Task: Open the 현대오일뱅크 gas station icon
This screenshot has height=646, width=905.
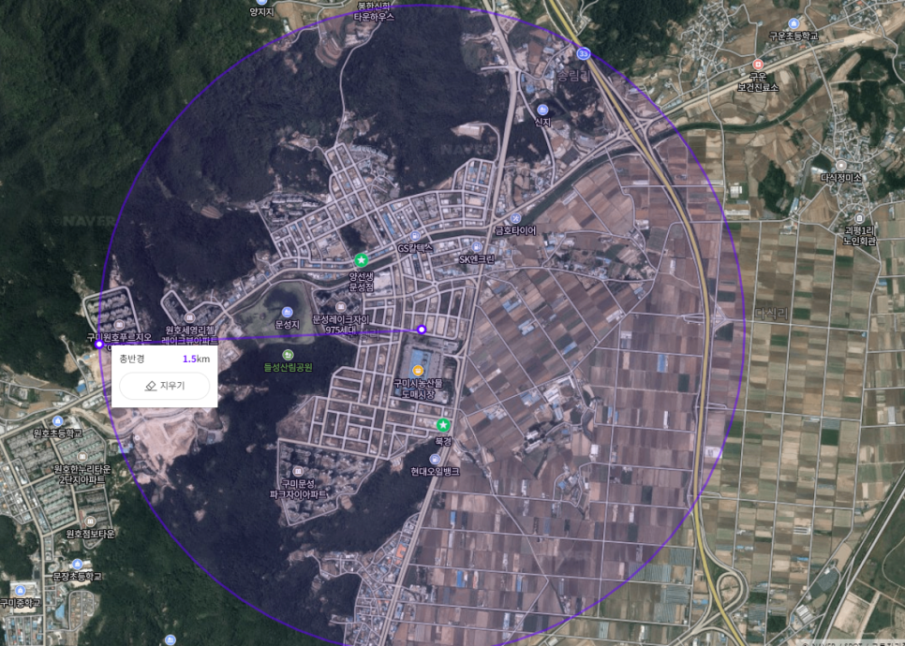Action: (436, 459)
